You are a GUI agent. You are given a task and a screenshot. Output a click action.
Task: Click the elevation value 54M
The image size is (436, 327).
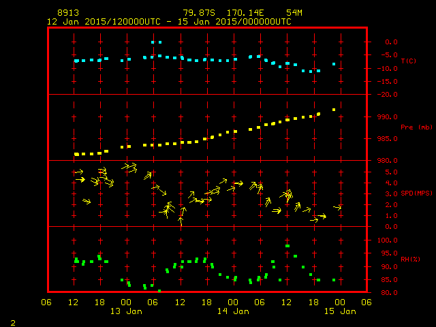294,13
